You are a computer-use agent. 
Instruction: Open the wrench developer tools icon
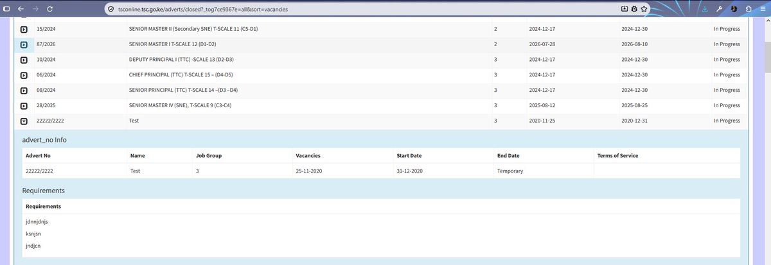coord(720,9)
